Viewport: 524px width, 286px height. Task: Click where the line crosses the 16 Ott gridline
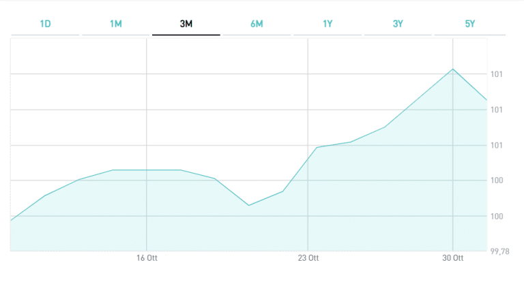pyautogui.click(x=147, y=170)
